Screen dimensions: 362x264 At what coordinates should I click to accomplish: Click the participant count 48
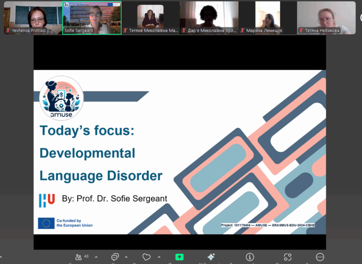tap(86, 256)
